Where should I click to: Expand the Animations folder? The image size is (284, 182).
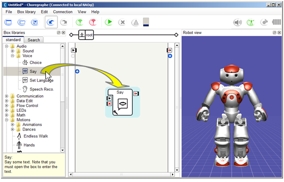(x=13, y=125)
